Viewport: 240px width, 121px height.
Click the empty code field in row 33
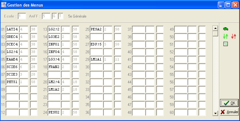click(x=97, y=90)
